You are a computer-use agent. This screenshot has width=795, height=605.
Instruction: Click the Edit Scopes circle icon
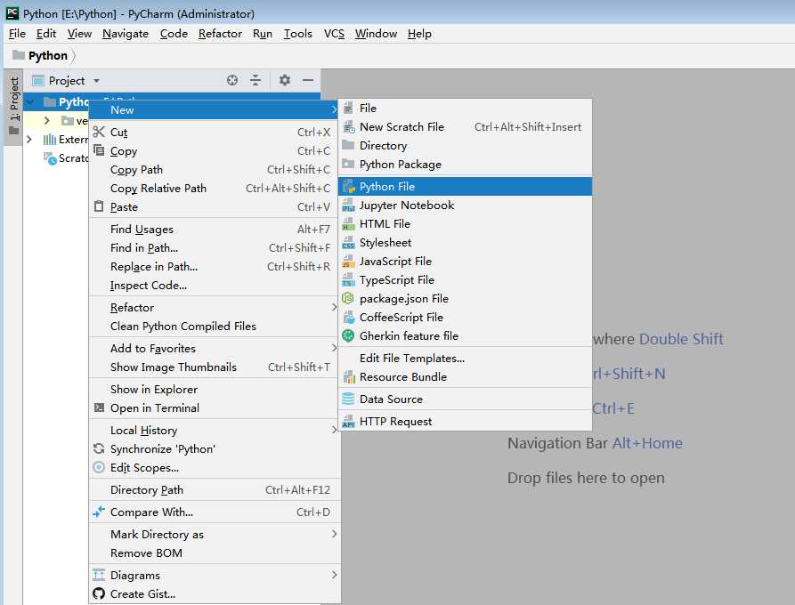pos(99,467)
